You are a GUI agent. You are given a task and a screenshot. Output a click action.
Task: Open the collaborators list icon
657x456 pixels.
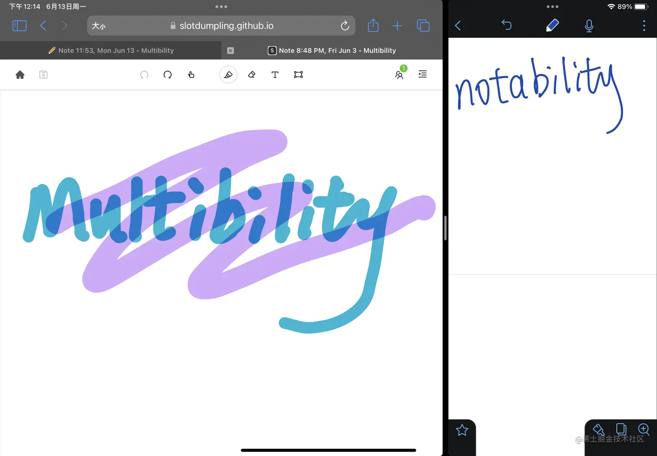[x=400, y=74]
